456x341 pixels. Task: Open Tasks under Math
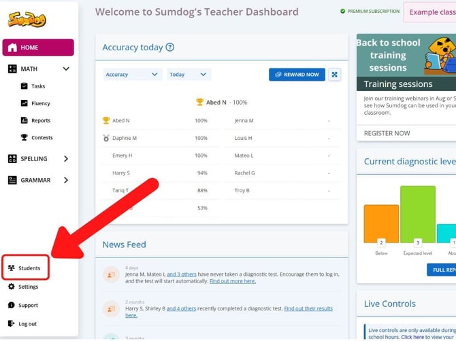coord(38,86)
